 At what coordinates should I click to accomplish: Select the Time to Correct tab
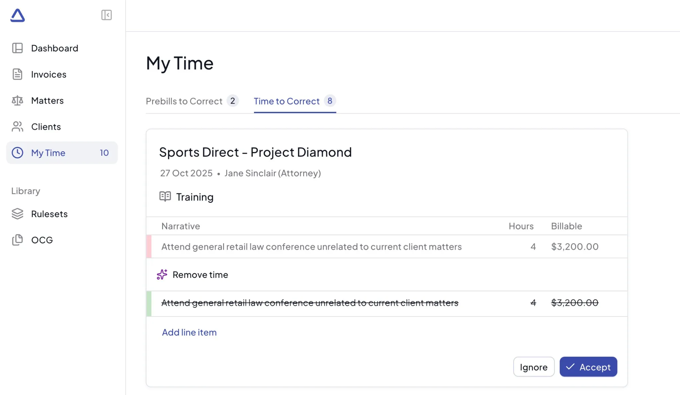(x=287, y=101)
